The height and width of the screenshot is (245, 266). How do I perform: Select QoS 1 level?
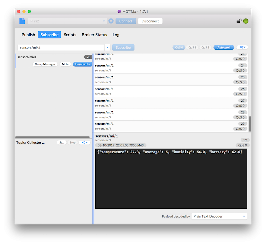pyautogui.click(x=192, y=47)
